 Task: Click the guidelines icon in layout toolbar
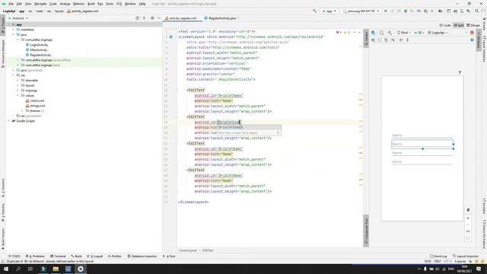click(408, 40)
